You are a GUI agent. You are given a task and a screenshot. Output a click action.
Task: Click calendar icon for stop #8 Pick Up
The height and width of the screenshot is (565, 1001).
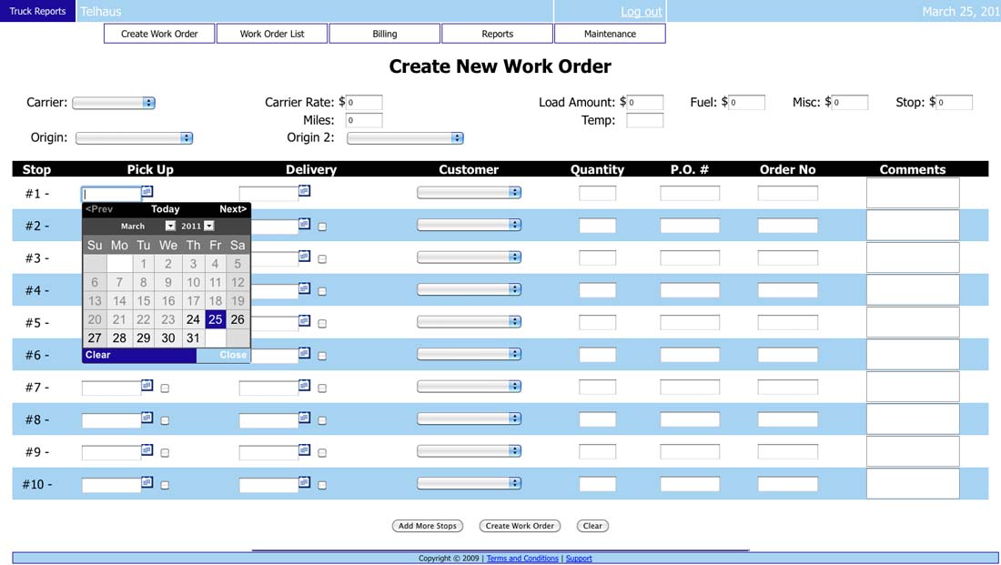[147, 418]
